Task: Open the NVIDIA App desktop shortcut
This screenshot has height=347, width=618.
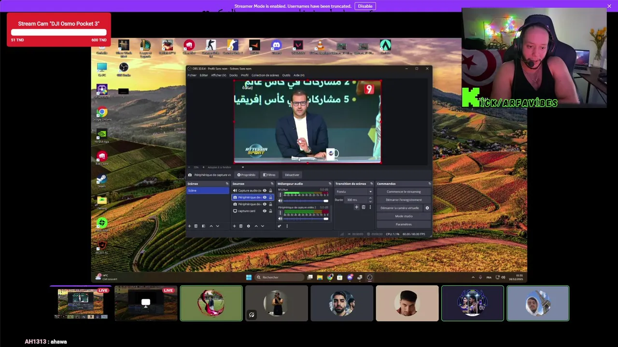Action: pyautogui.click(x=102, y=136)
